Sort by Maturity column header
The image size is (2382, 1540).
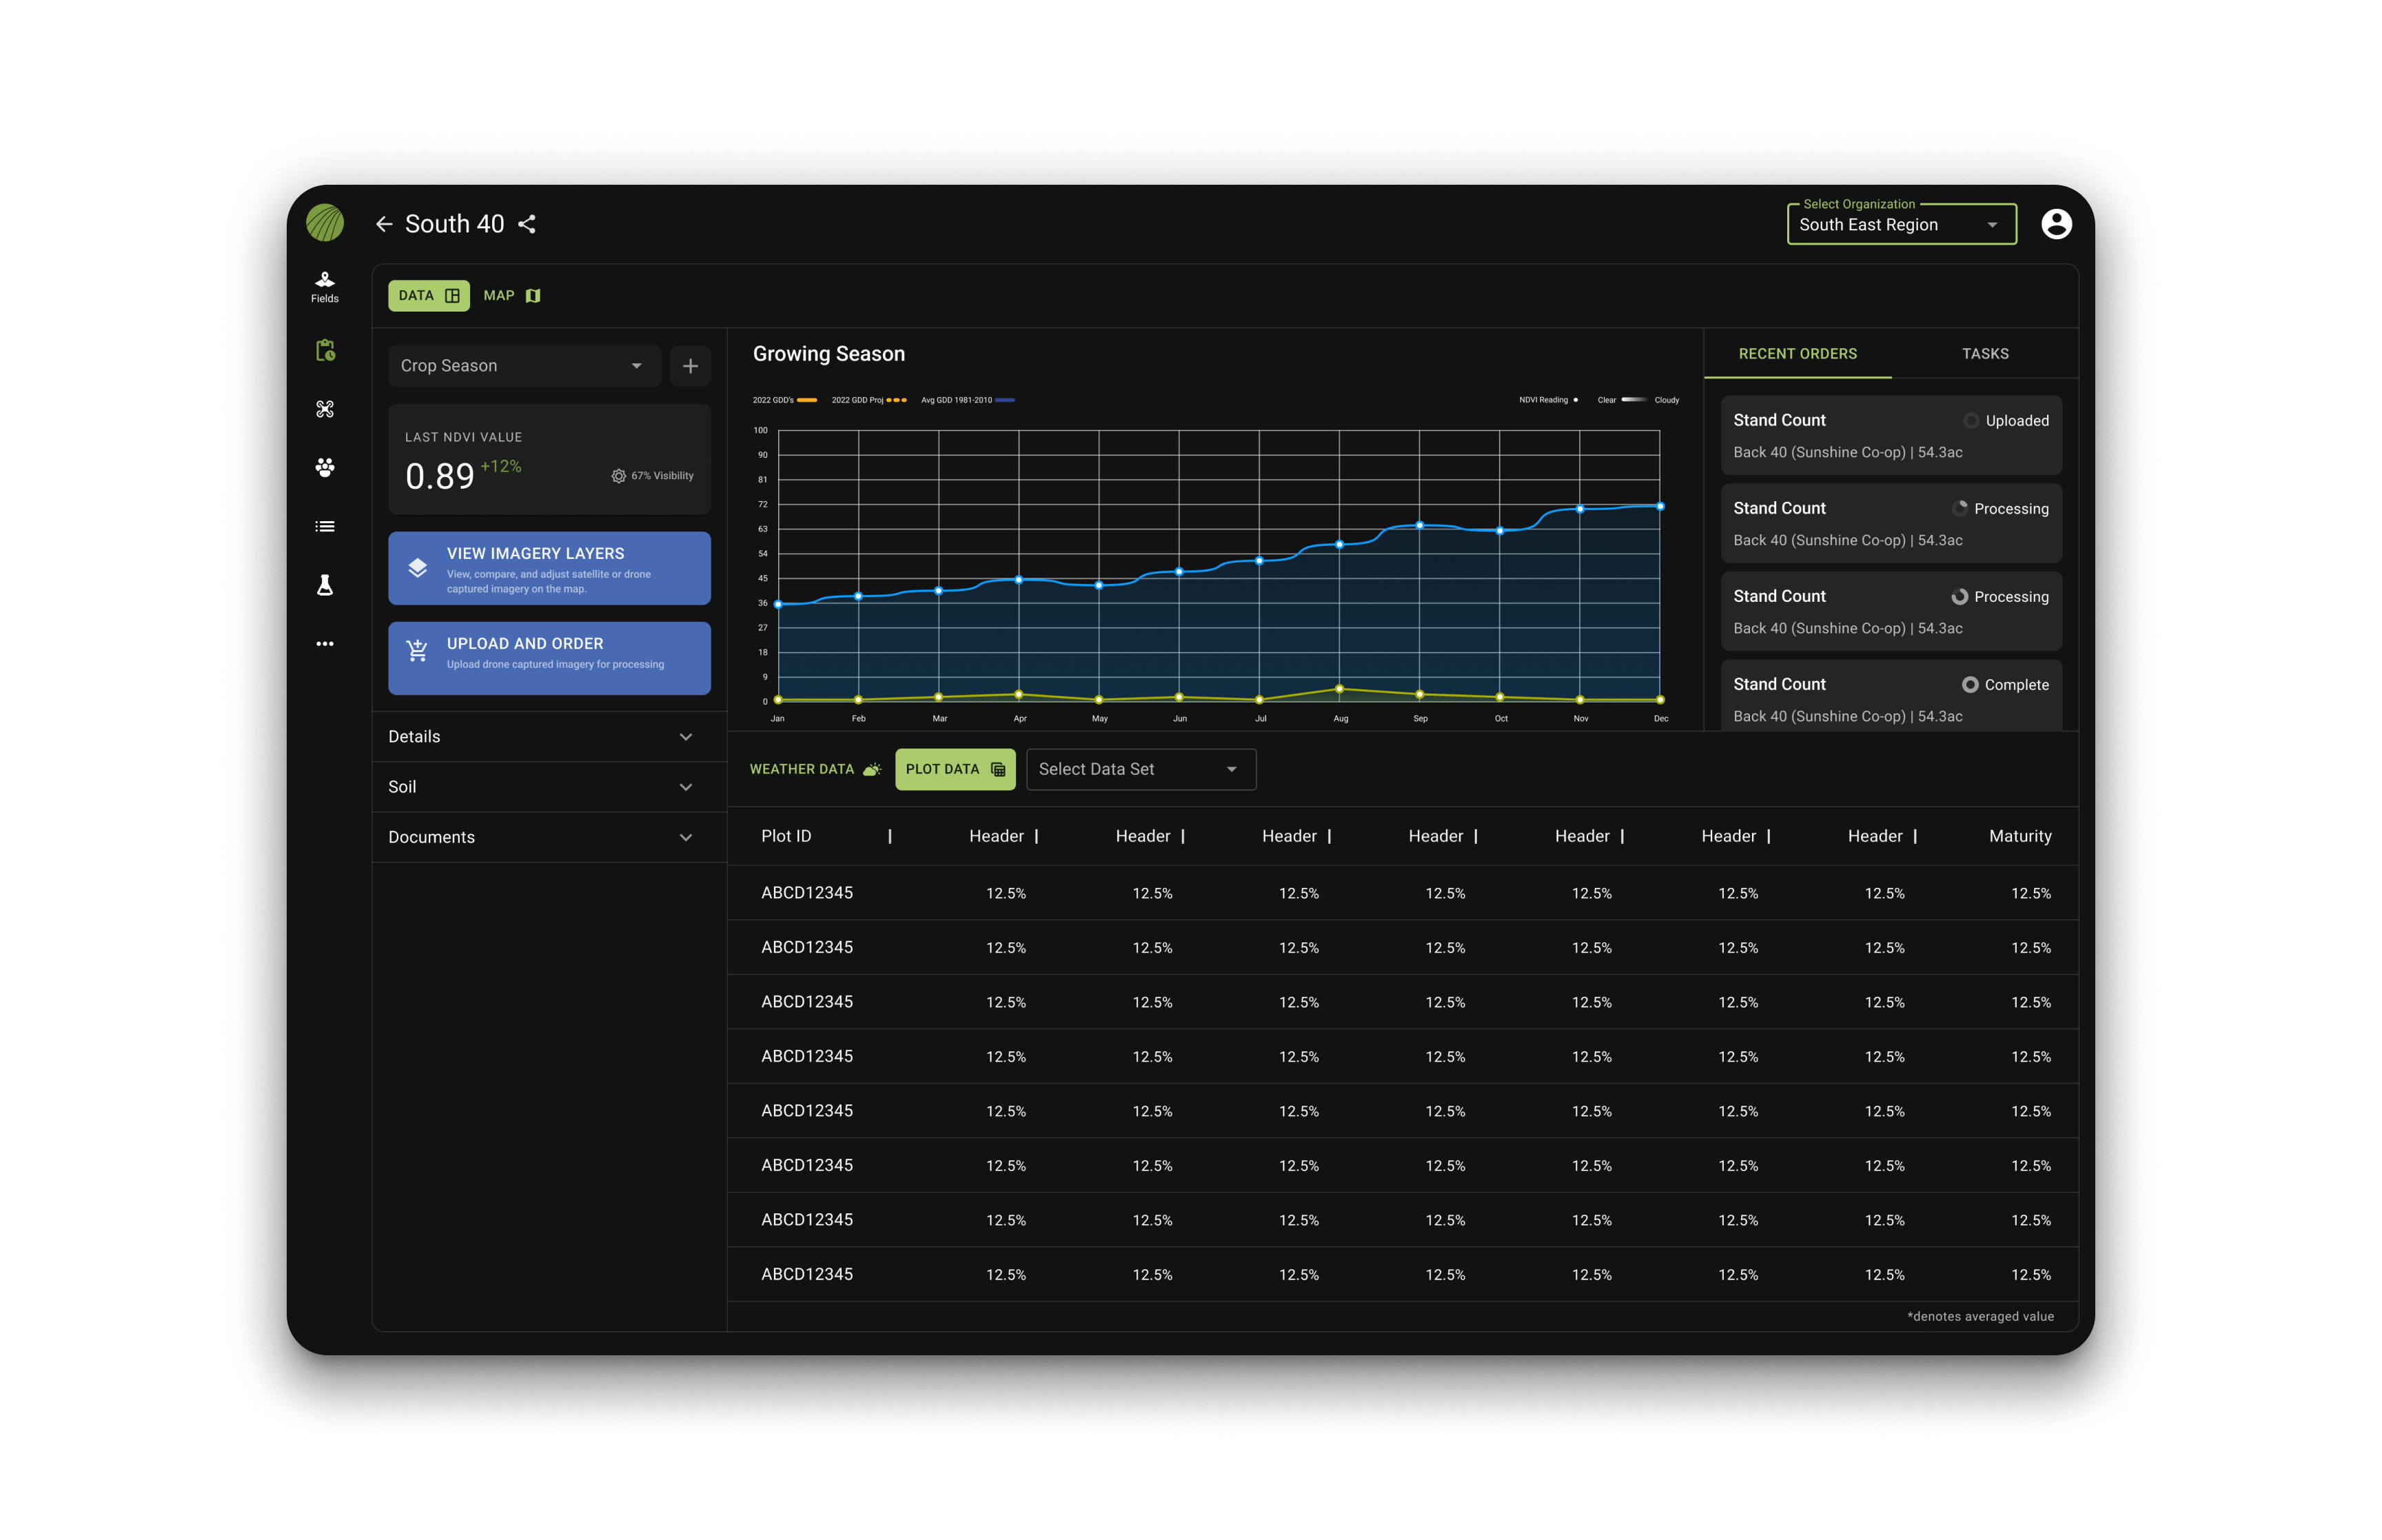click(2019, 836)
